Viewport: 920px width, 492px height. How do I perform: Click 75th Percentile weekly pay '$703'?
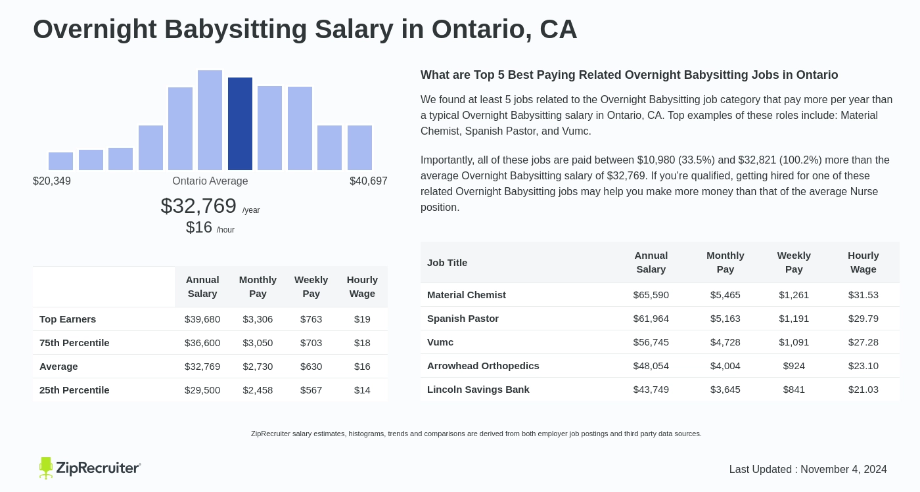tap(311, 342)
